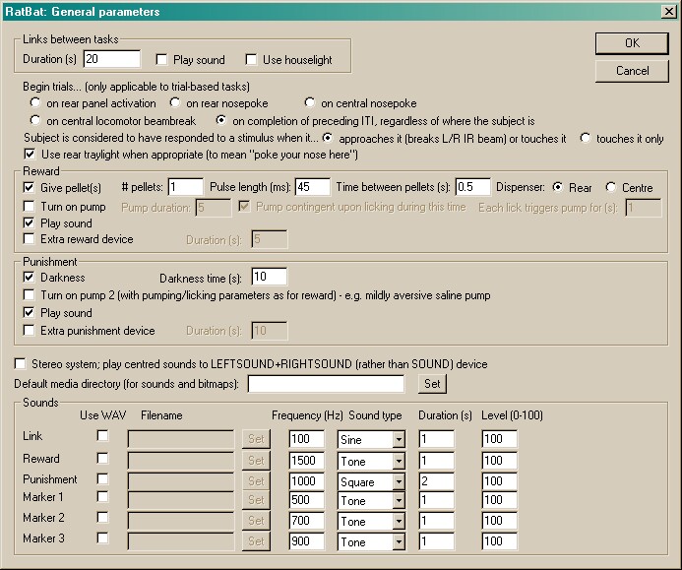The width and height of the screenshot is (682, 570).
Task: Click the Default media directory field
Action: click(x=326, y=384)
